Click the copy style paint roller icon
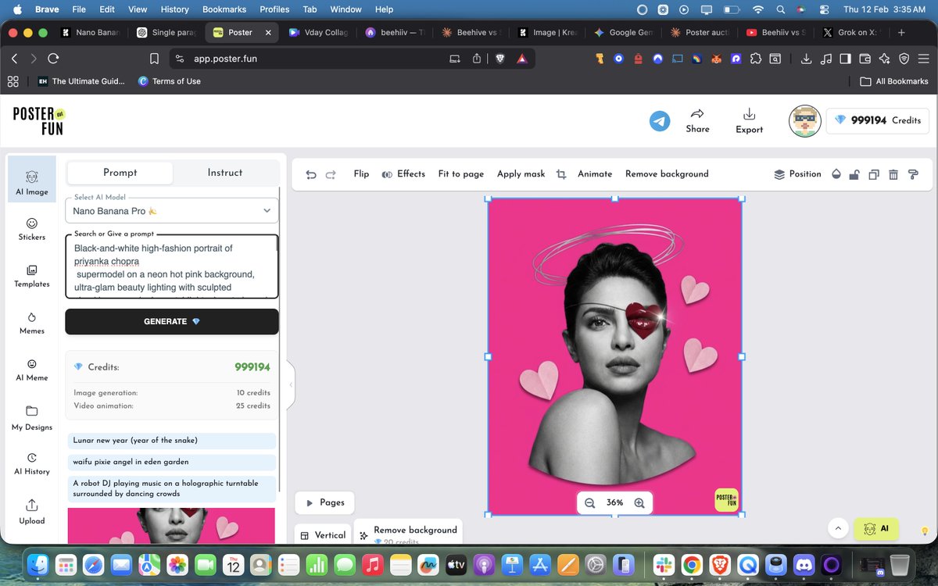The width and height of the screenshot is (938, 586). pyautogui.click(x=913, y=174)
